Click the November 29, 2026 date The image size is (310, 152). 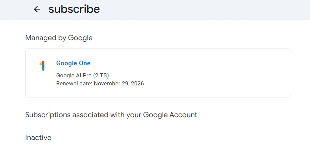(x=119, y=83)
